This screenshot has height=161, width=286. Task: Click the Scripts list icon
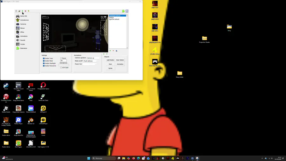point(18,44)
